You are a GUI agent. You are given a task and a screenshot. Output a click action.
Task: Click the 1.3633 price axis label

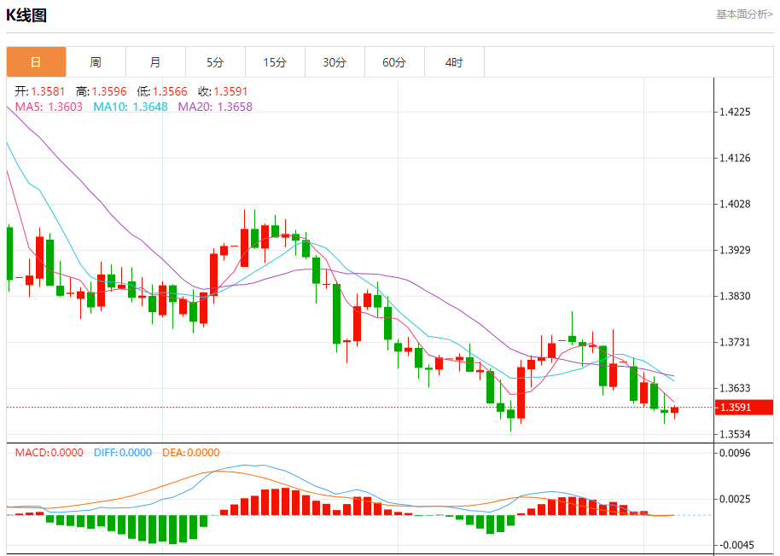(x=736, y=388)
